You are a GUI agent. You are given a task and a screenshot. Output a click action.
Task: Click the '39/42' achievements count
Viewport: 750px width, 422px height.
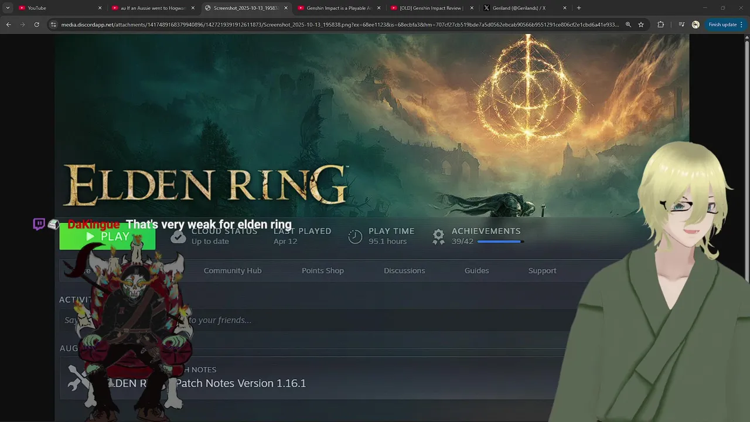[462, 241]
